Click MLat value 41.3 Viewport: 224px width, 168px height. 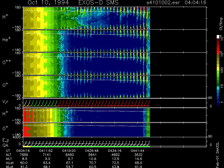pyautogui.click(x=24, y=167)
